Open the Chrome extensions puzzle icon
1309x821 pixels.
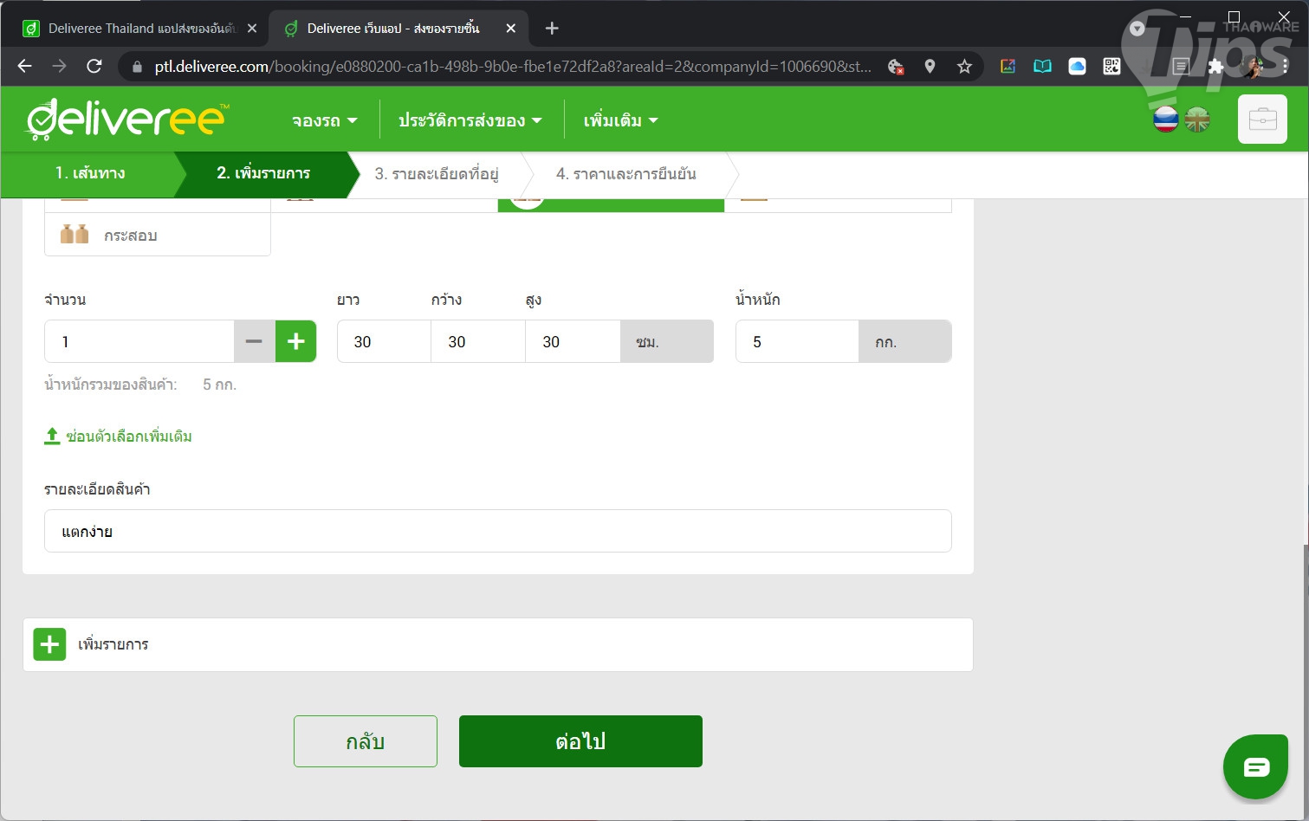(x=1215, y=67)
